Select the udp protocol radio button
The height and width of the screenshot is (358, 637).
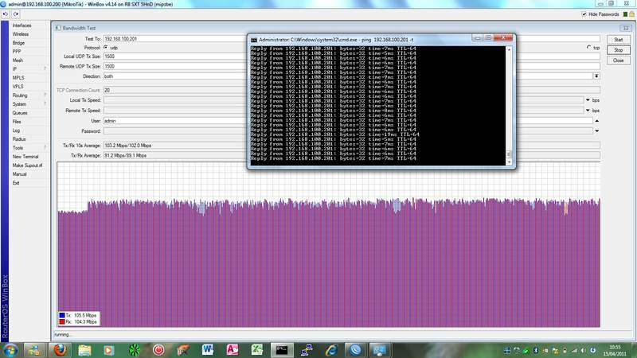pyautogui.click(x=106, y=48)
